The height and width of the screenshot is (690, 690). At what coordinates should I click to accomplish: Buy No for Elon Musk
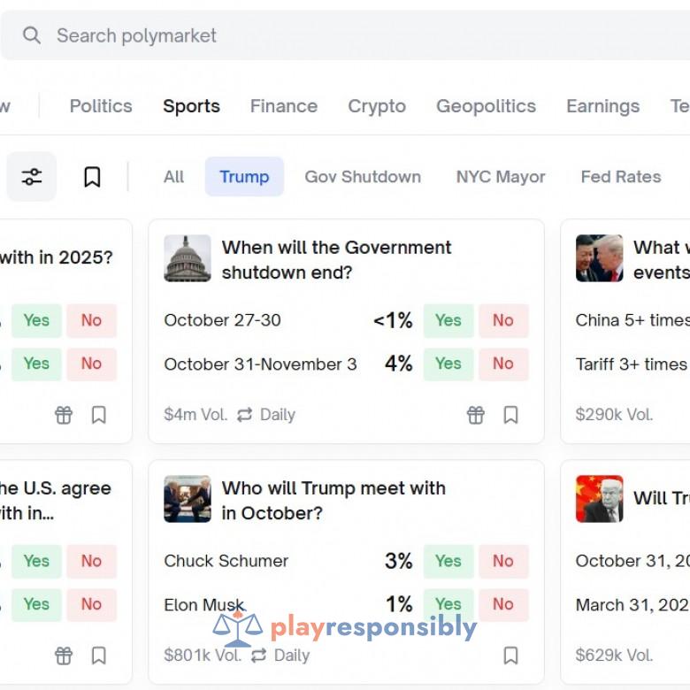(503, 604)
